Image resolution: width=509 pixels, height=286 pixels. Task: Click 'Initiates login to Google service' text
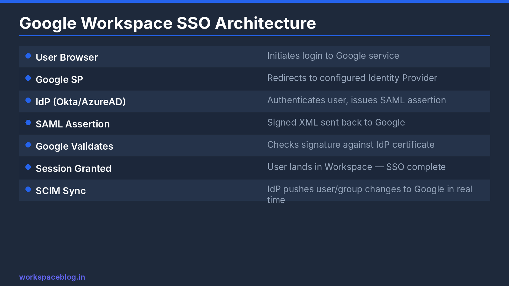333,56
